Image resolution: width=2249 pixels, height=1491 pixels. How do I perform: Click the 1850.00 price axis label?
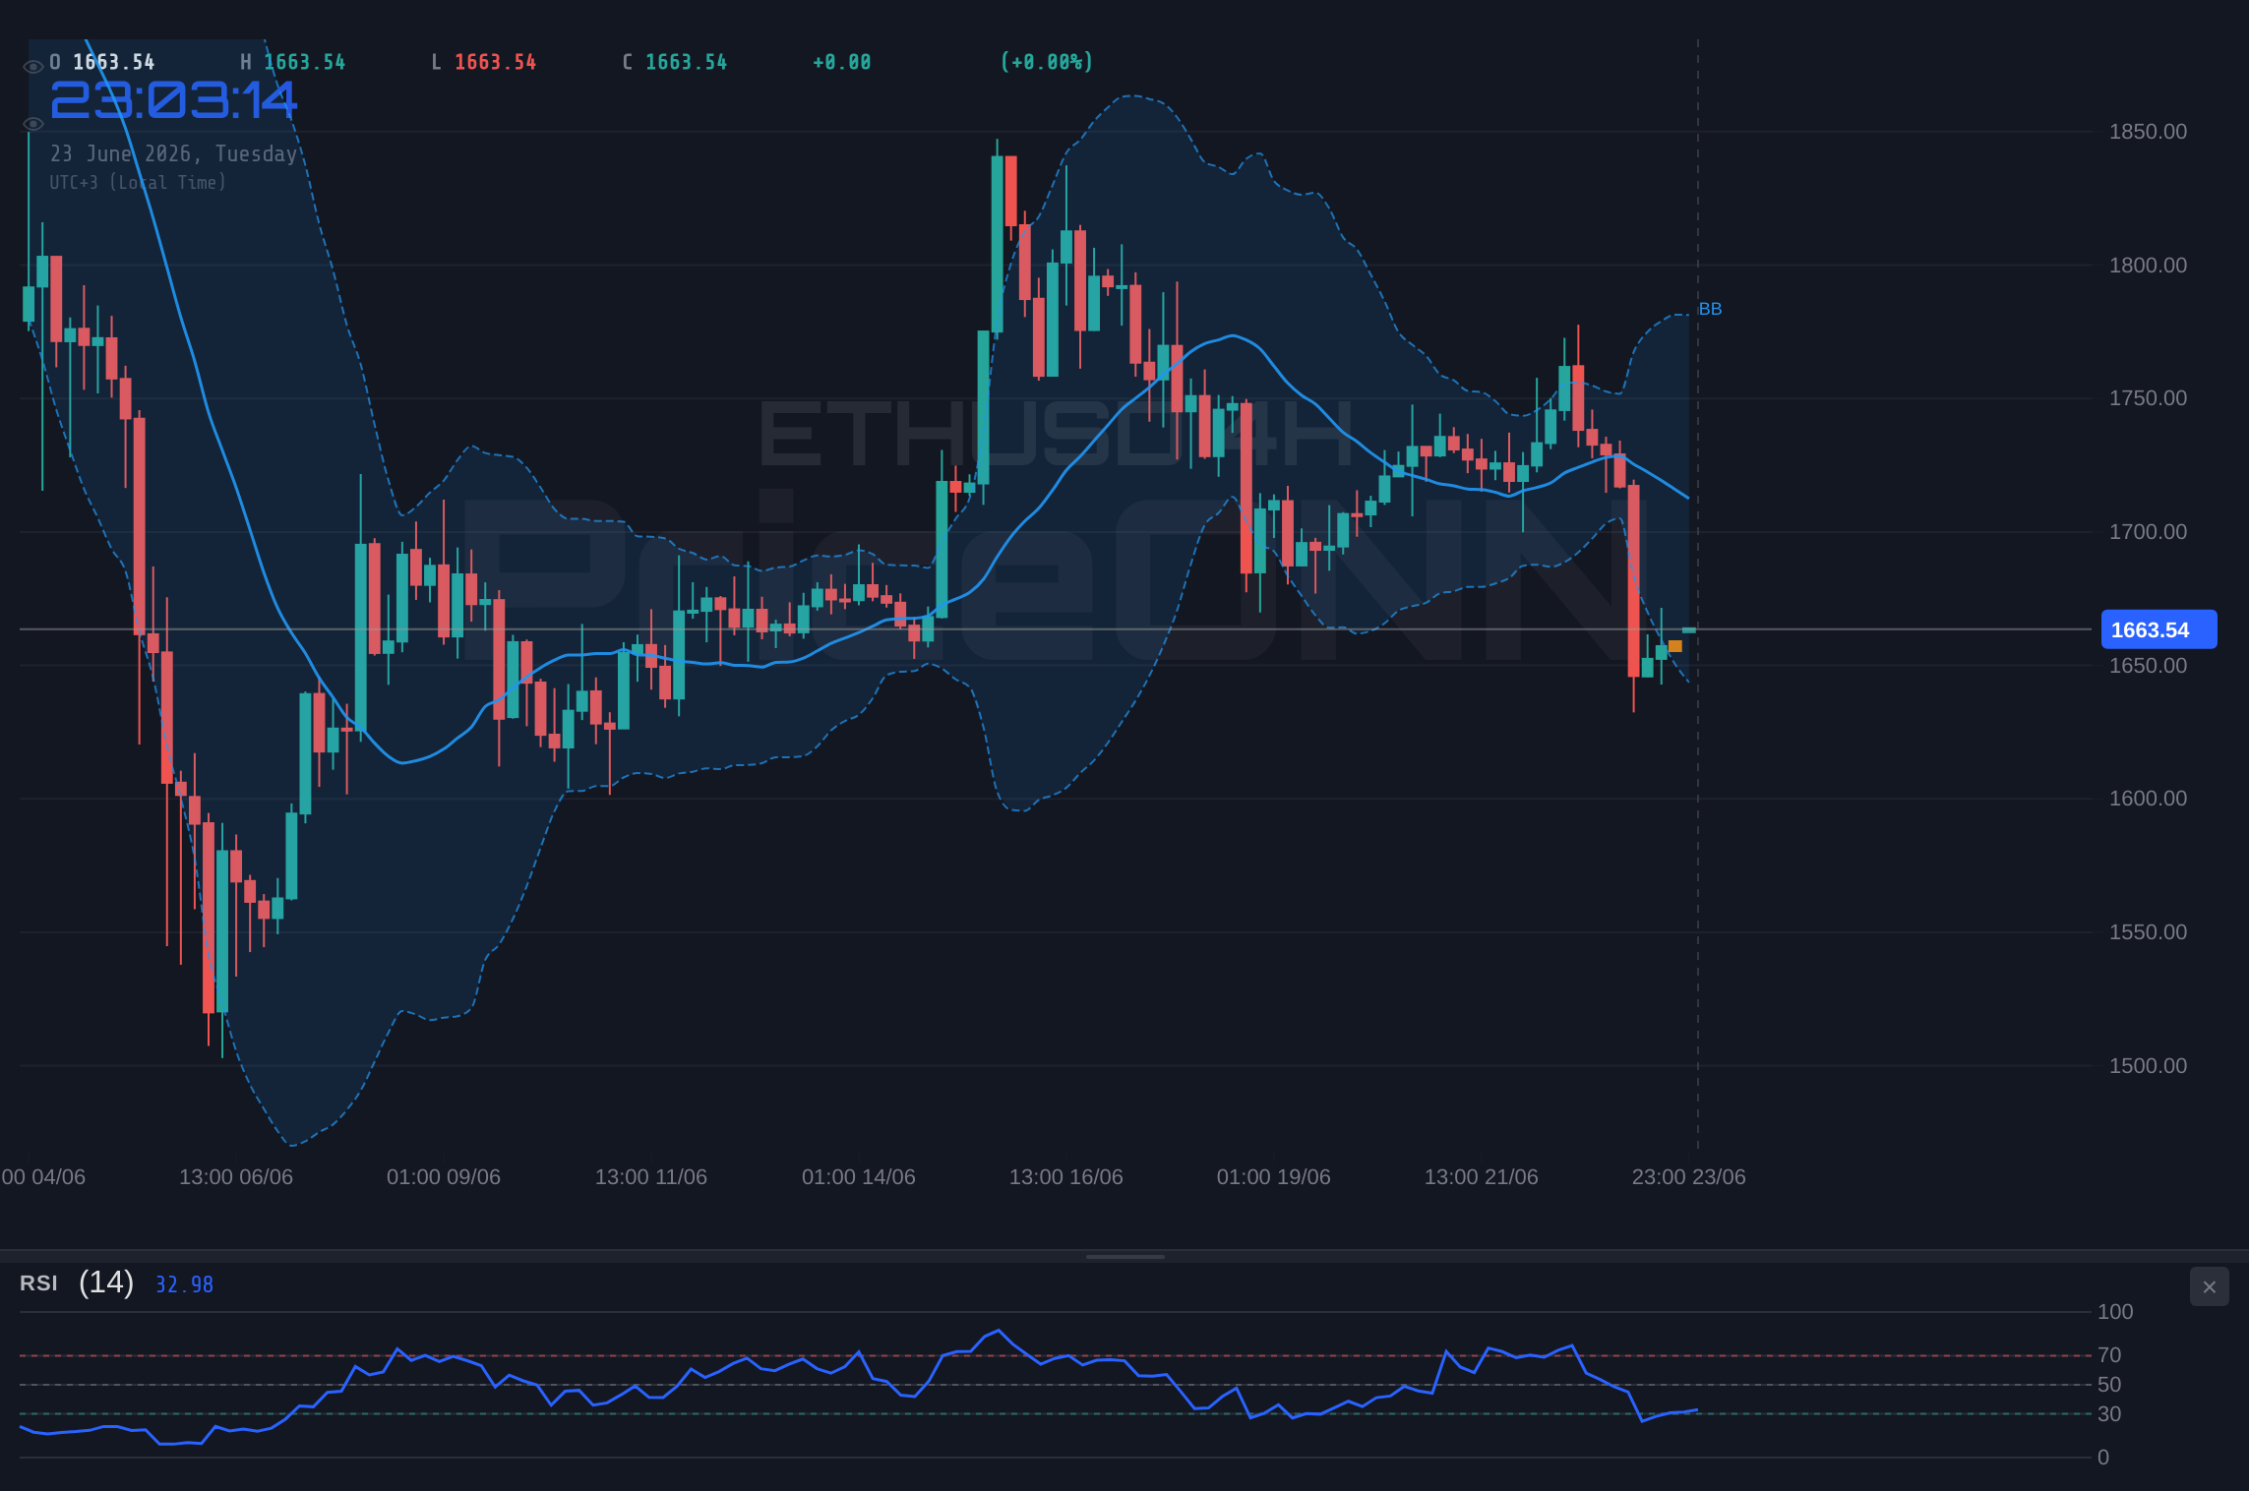2148,132
